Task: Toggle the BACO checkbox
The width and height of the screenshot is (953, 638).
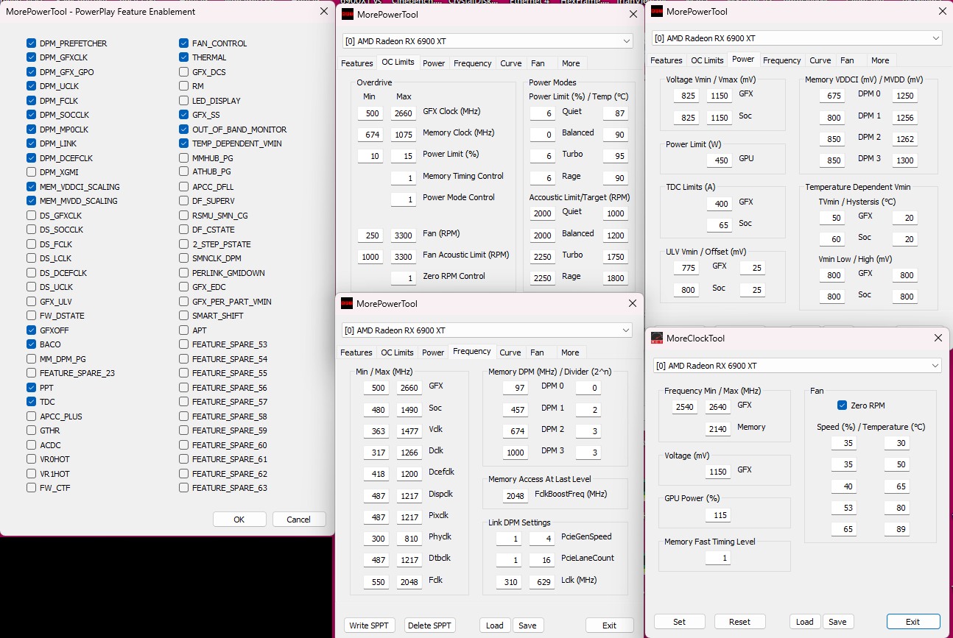Action: tap(31, 344)
